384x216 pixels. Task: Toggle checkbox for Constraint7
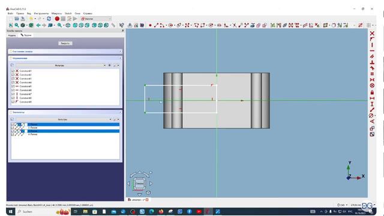pos(13,94)
